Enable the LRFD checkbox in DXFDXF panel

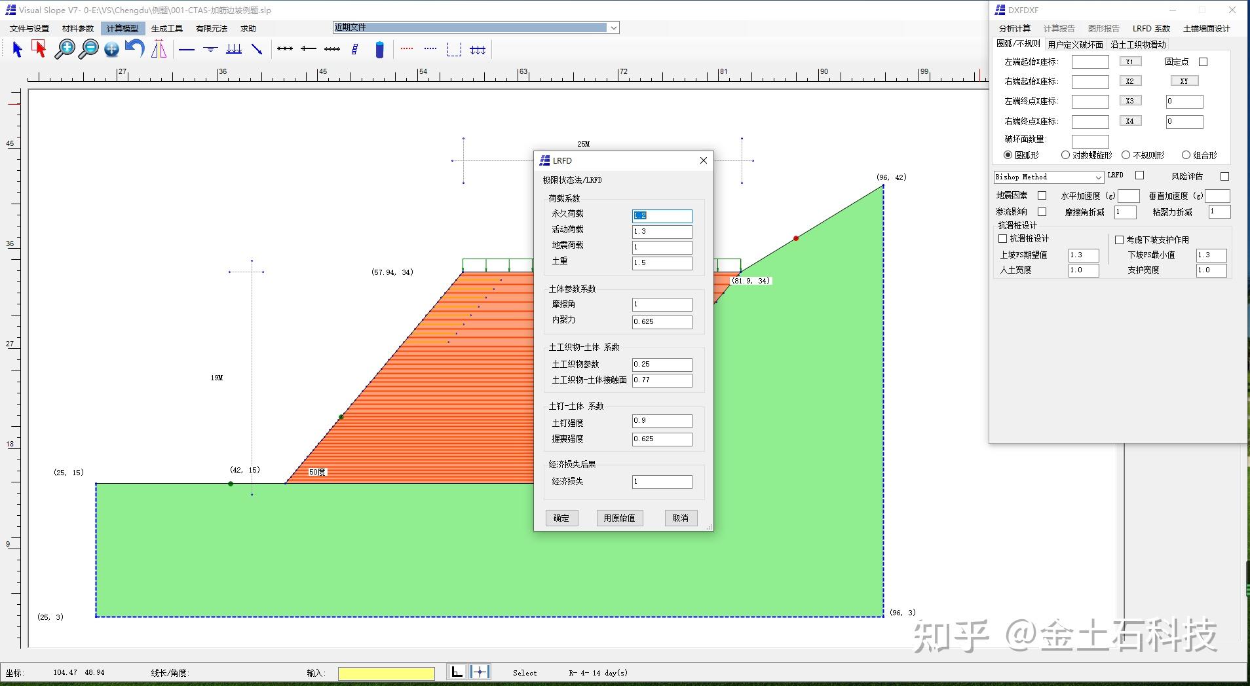tap(1139, 175)
